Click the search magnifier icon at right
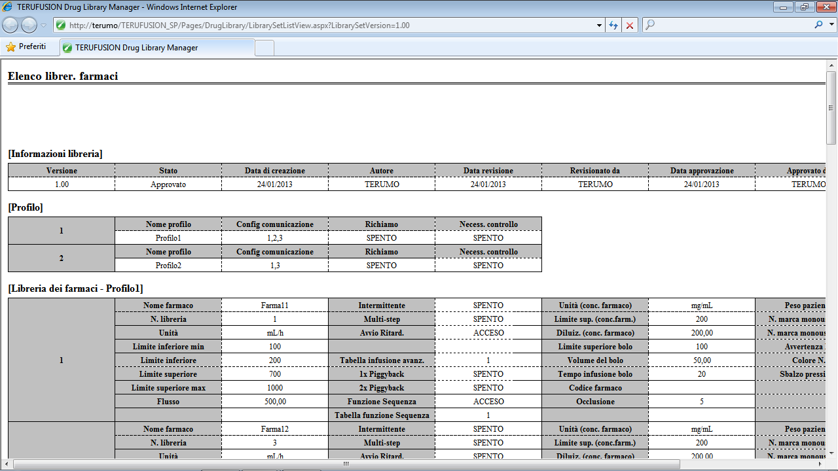Viewport: 838px width, 471px height. click(x=818, y=25)
